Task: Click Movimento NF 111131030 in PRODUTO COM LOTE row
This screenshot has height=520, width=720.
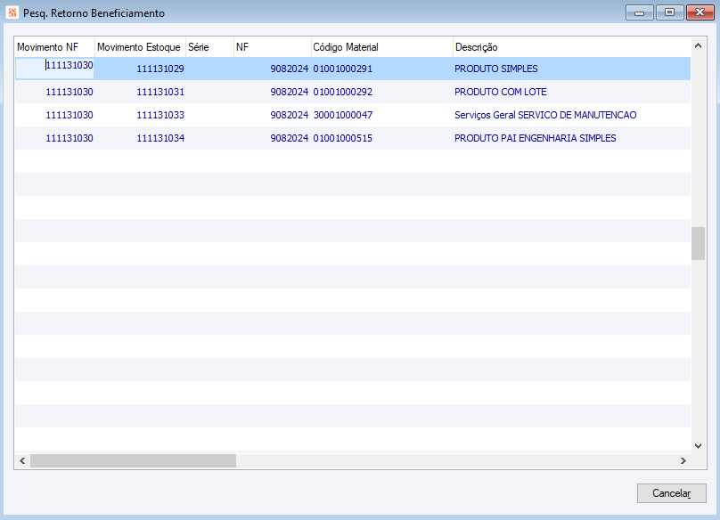Action: click(x=70, y=92)
